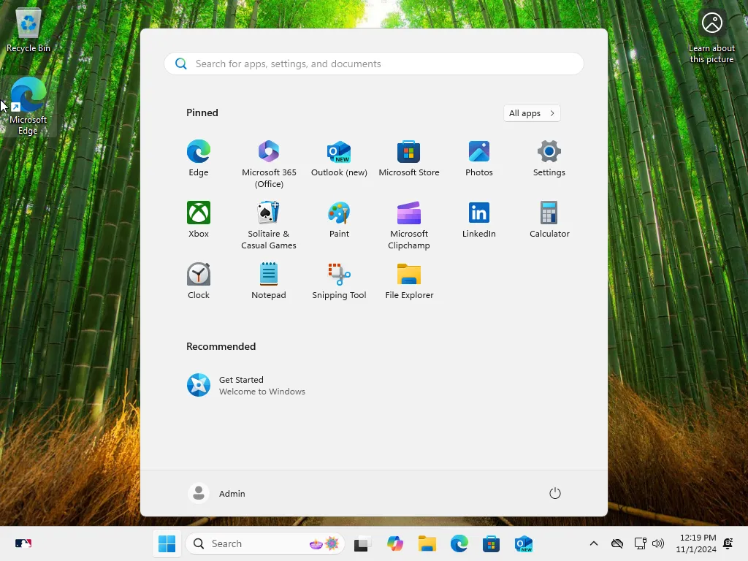Expand the All apps list
The height and width of the screenshot is (561, 748).
(x=532, y=113)
